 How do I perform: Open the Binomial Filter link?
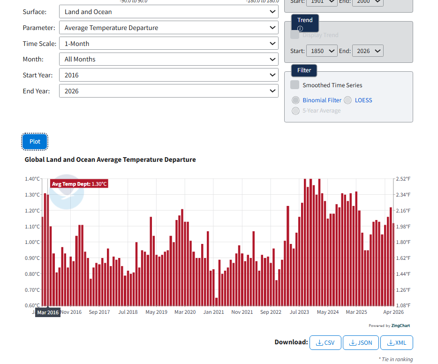click(322, 100)
